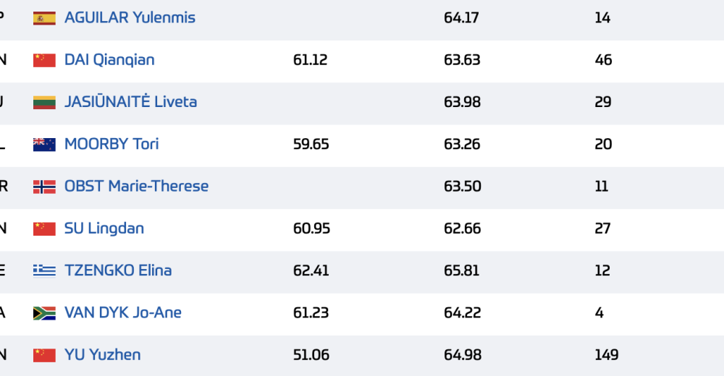Viewport: 724px width, 376px height.
Task: Open SU Lingdan athlete profile
Action: [x=104, y=228]
